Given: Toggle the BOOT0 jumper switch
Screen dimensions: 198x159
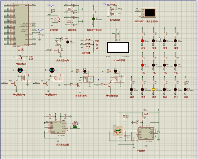Looking at the screenshot, I should tap(112, 5).
